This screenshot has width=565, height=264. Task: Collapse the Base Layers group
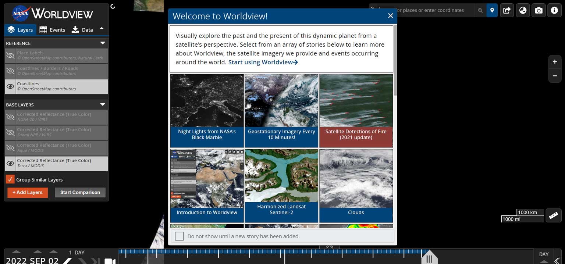coord(103,105)
